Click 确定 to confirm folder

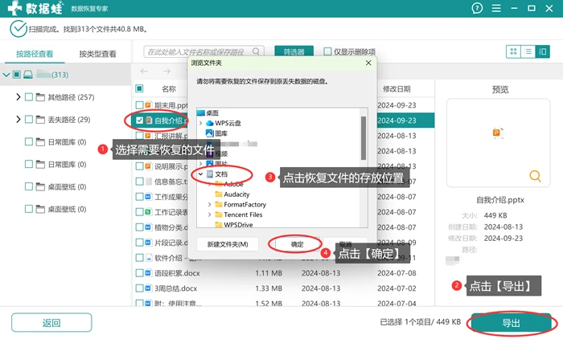pyautogui.click(x=297, y=244)
